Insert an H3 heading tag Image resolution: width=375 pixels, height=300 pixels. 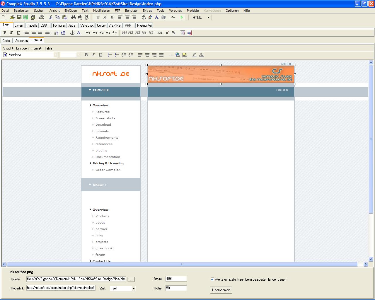137,33
